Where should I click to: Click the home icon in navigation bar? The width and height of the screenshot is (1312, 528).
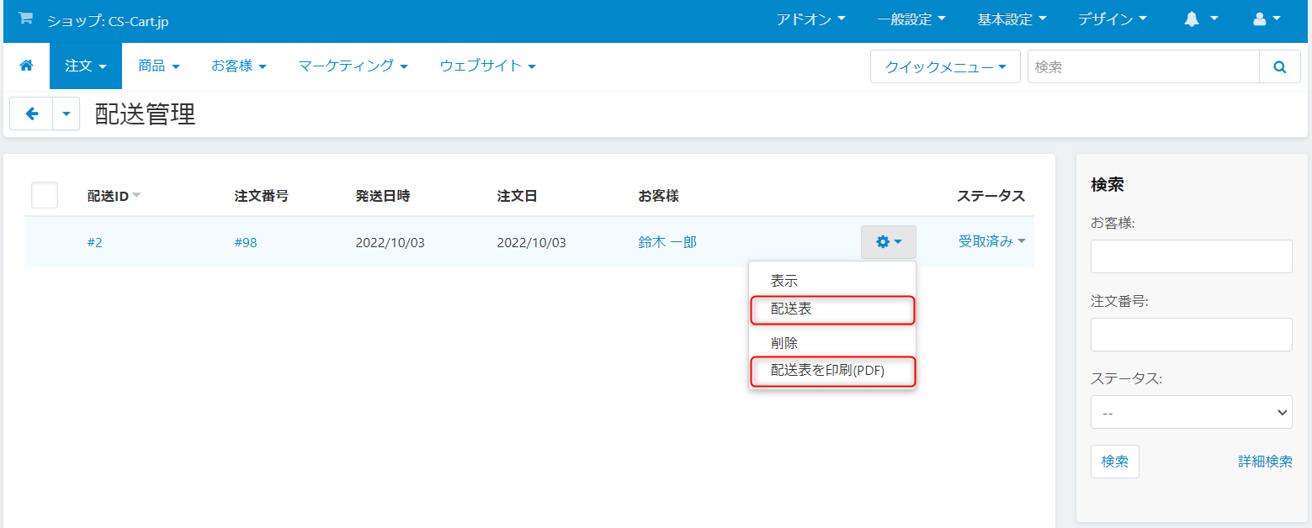tap(26, 66)
